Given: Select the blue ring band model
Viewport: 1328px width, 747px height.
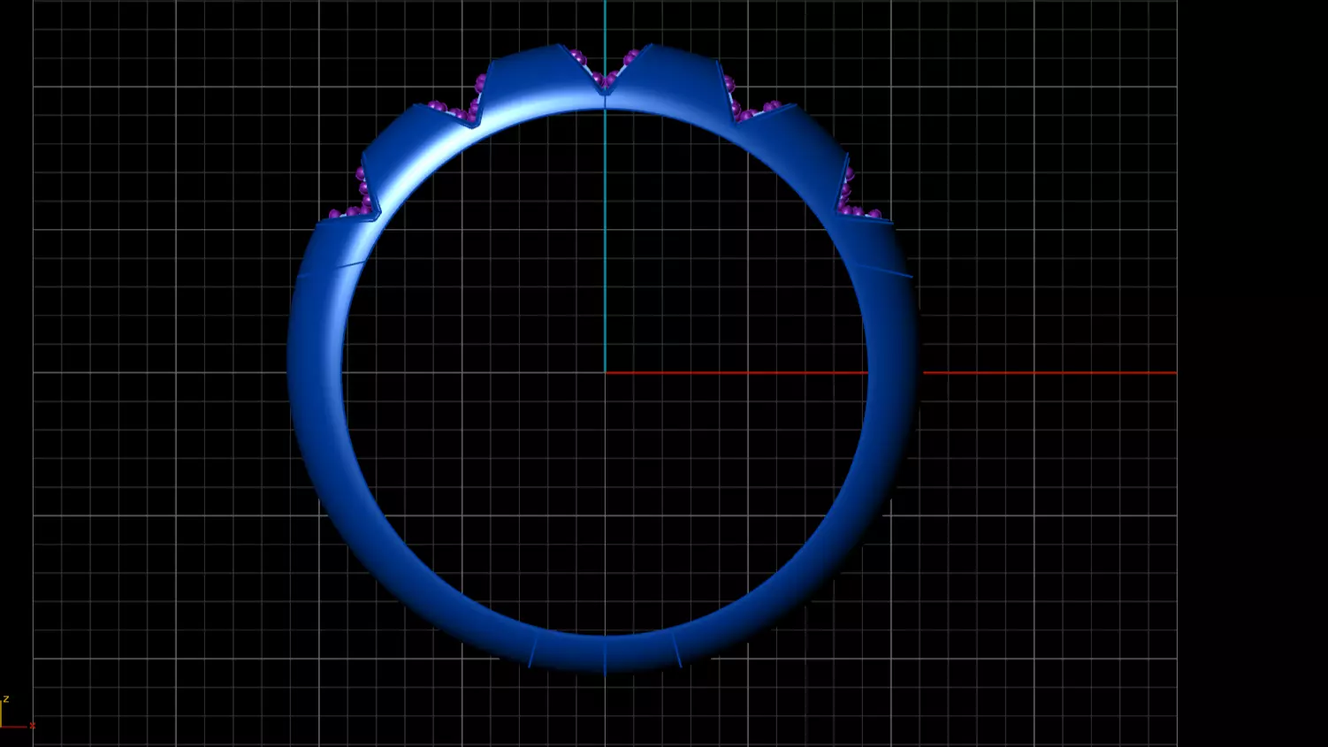Looking at the screenshot, I should coord(315,371).
